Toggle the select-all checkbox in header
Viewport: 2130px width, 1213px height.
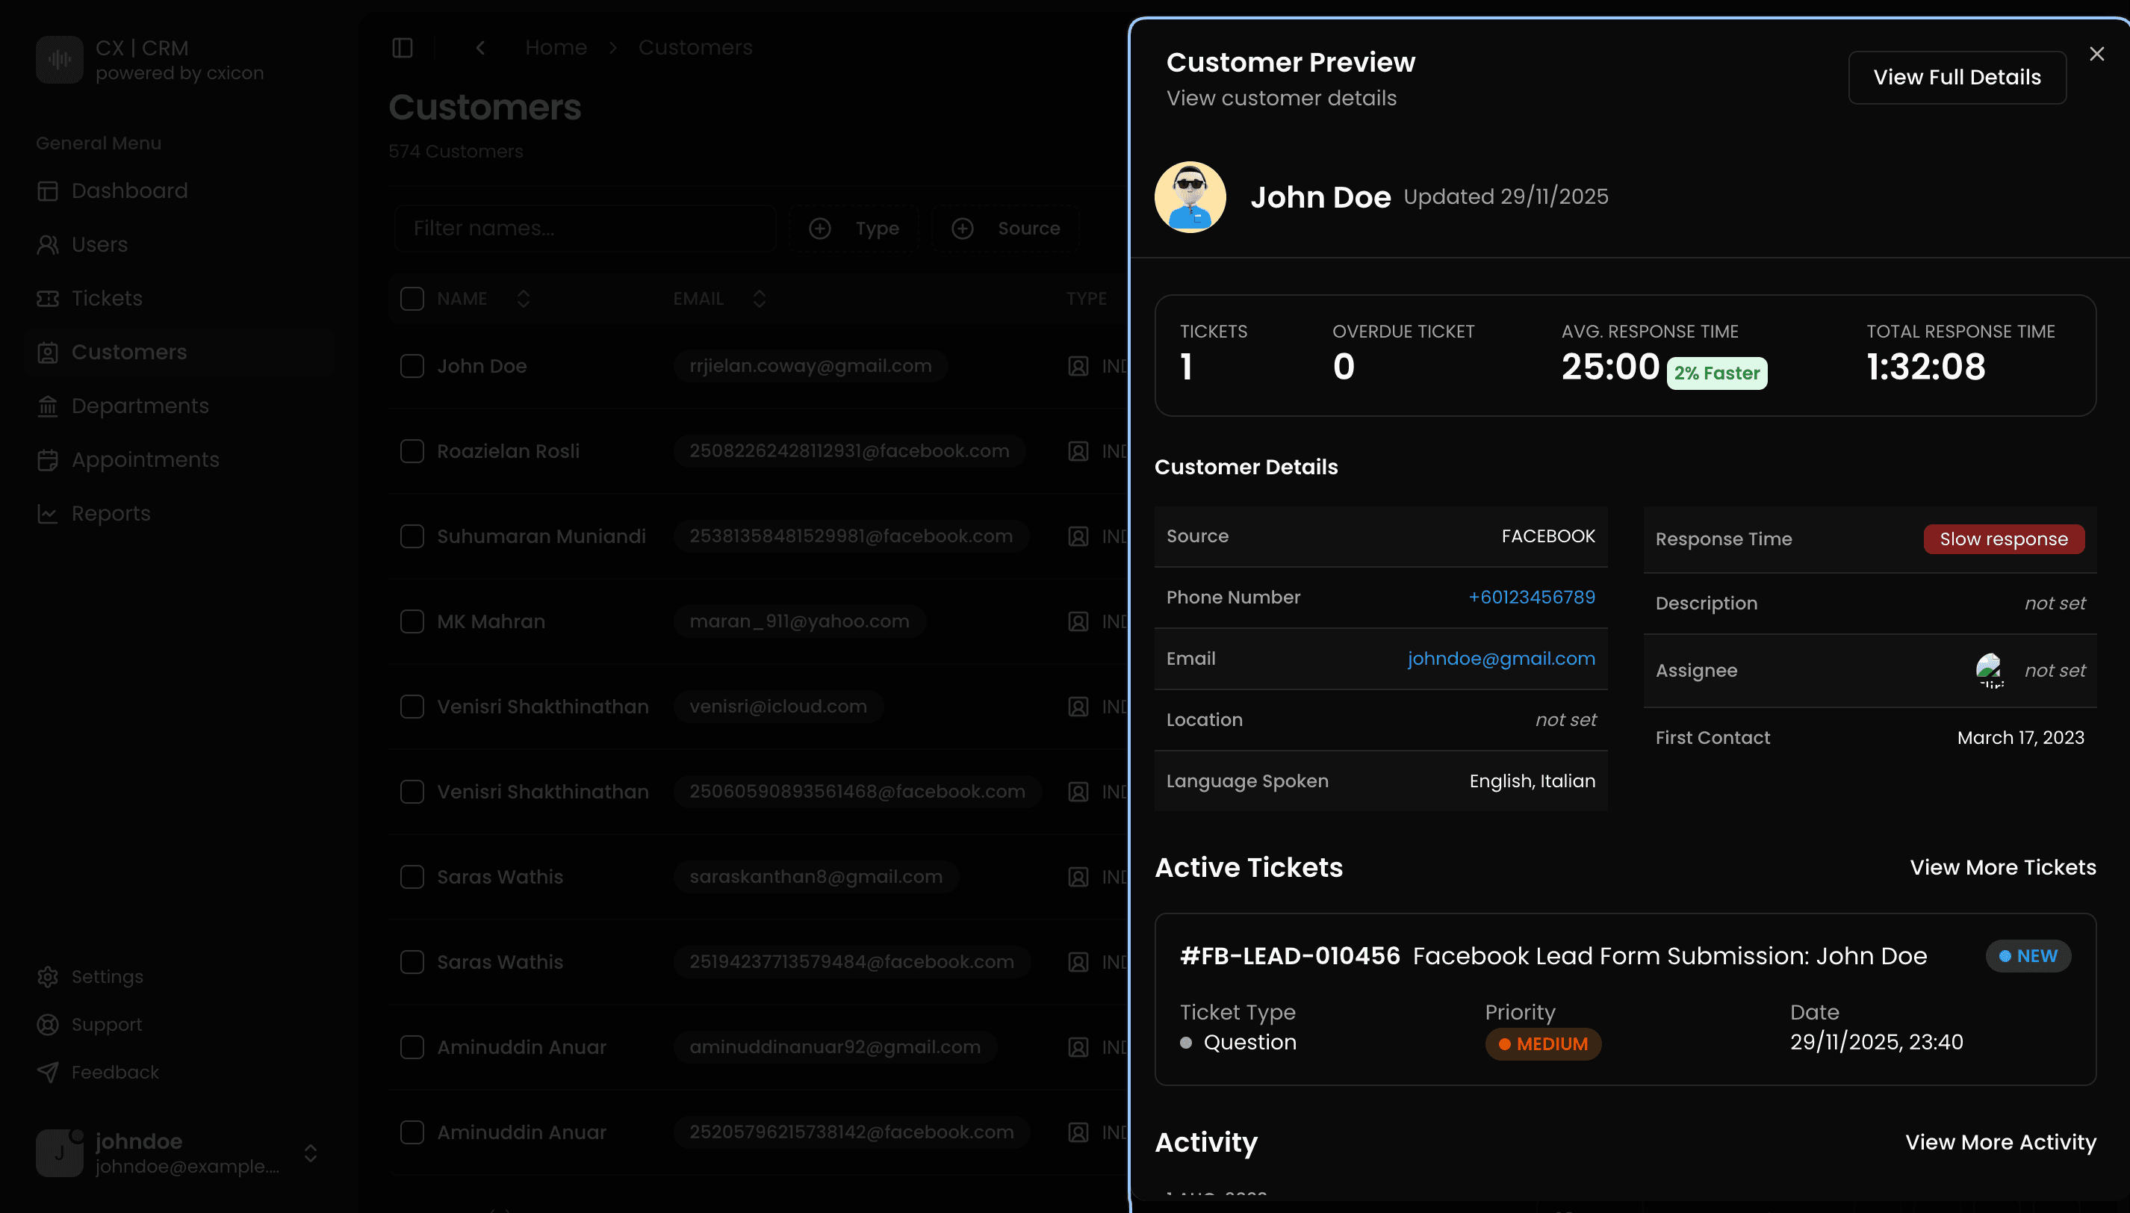point(412,298)
